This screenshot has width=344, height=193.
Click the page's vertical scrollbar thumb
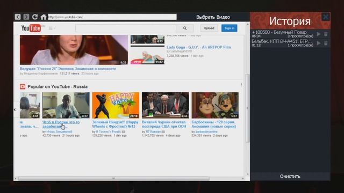(x=247, y=108)
